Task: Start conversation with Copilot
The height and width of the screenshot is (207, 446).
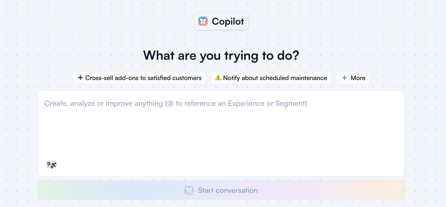Action: click(x=221, y=190)
